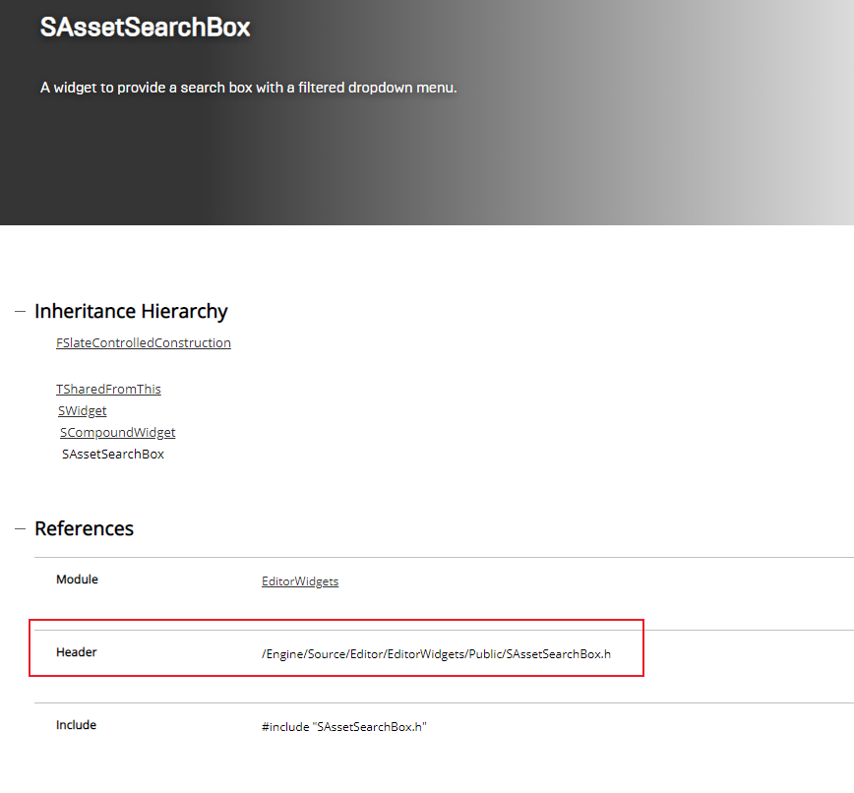This screenshot has height=793, width=854.
Task: Click SAssetSearchBox in the hierarchy list
Action: click(113, 455)
